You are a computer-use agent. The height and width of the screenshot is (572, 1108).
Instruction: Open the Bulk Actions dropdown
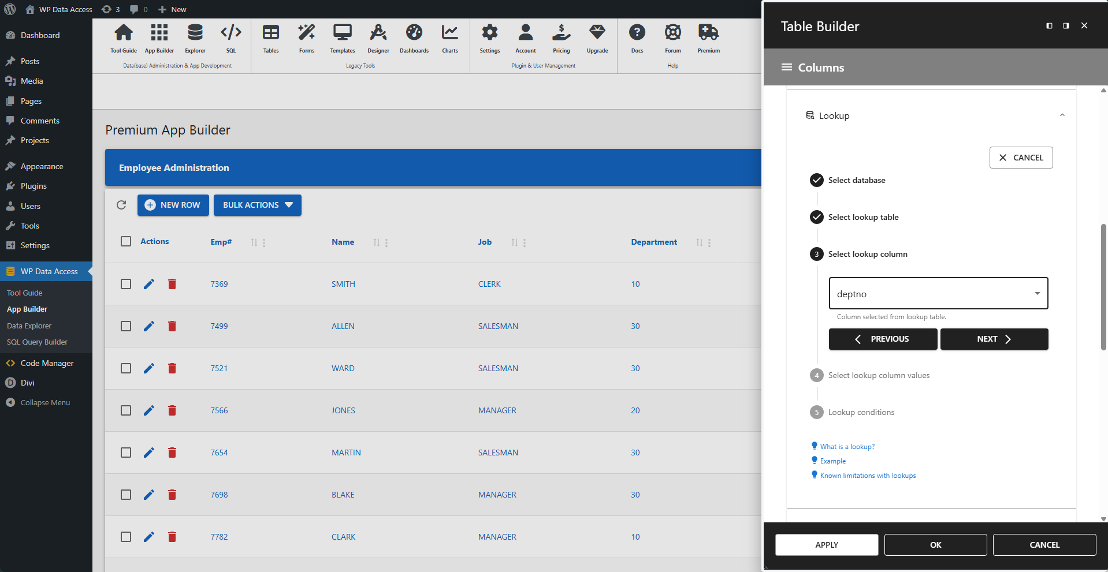257,205
